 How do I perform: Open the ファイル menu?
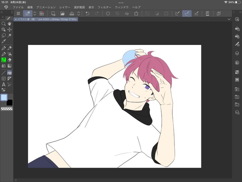coord(18,7)
